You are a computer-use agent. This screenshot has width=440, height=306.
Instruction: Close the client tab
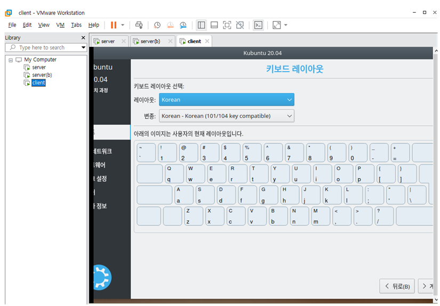pos(207,41)
